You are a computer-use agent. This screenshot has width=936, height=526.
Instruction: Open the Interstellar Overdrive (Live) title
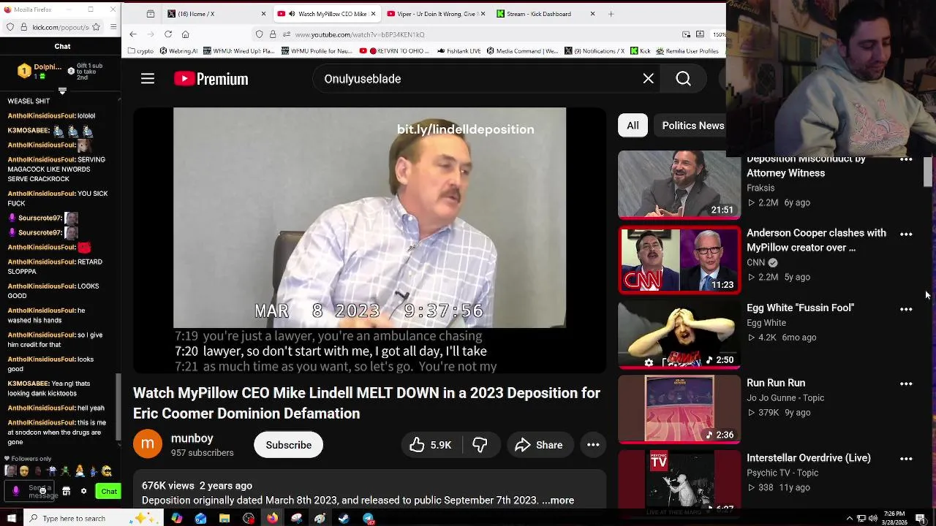(809, 458)
